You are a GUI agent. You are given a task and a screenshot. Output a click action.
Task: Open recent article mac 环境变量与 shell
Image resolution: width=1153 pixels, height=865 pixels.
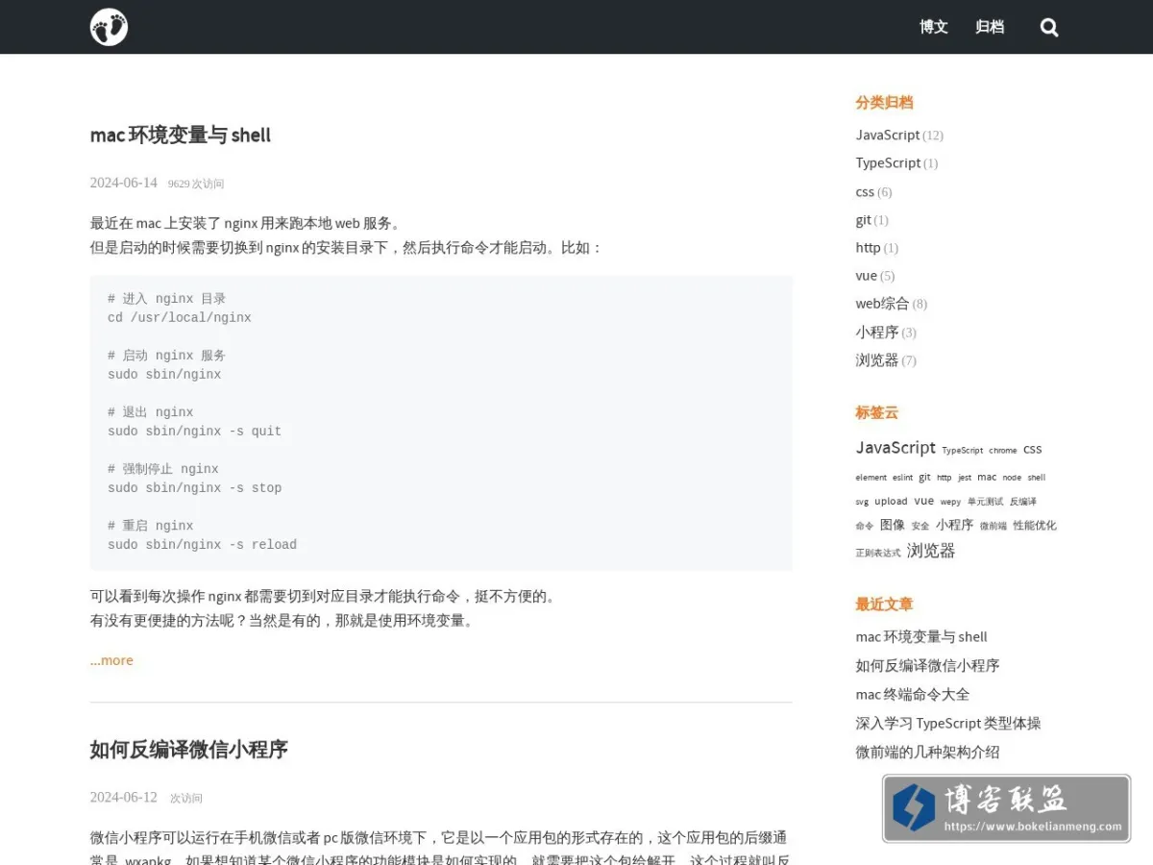point(921,637)
